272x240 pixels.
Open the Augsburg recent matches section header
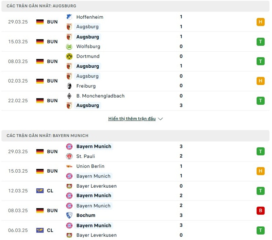(x=41, y=6)
